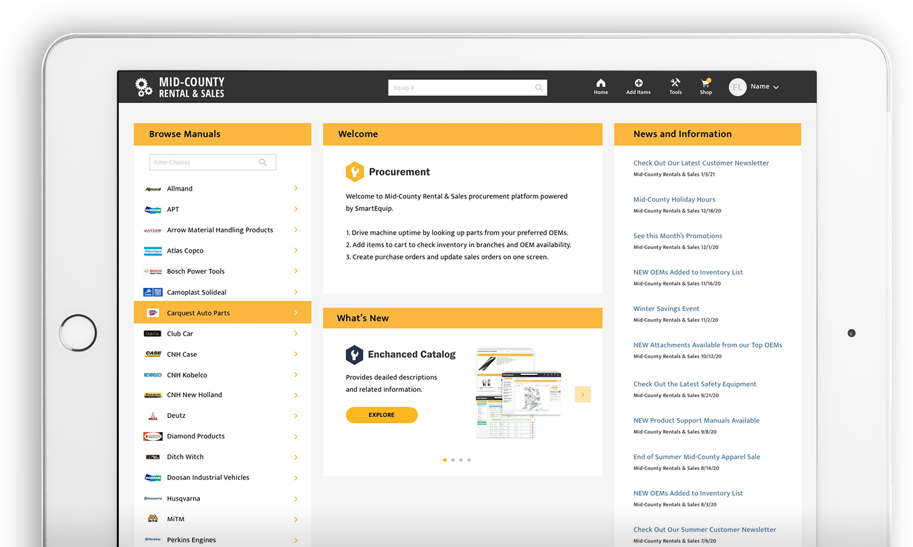Expand the Atlas Copco chevron arrow
The width and height of the screenshot is (913, 547).
[296, 250]
